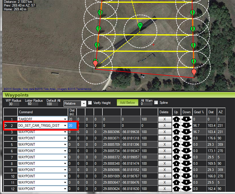
Task: Click the green H home marker on map
Action: pos(140,26)
